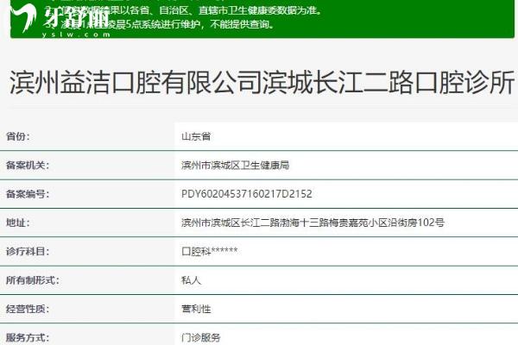
Task: Click the heading 滨州益洁口腔有限公司滨城长江二路口腔诊所
Action: tap(262, 82)
